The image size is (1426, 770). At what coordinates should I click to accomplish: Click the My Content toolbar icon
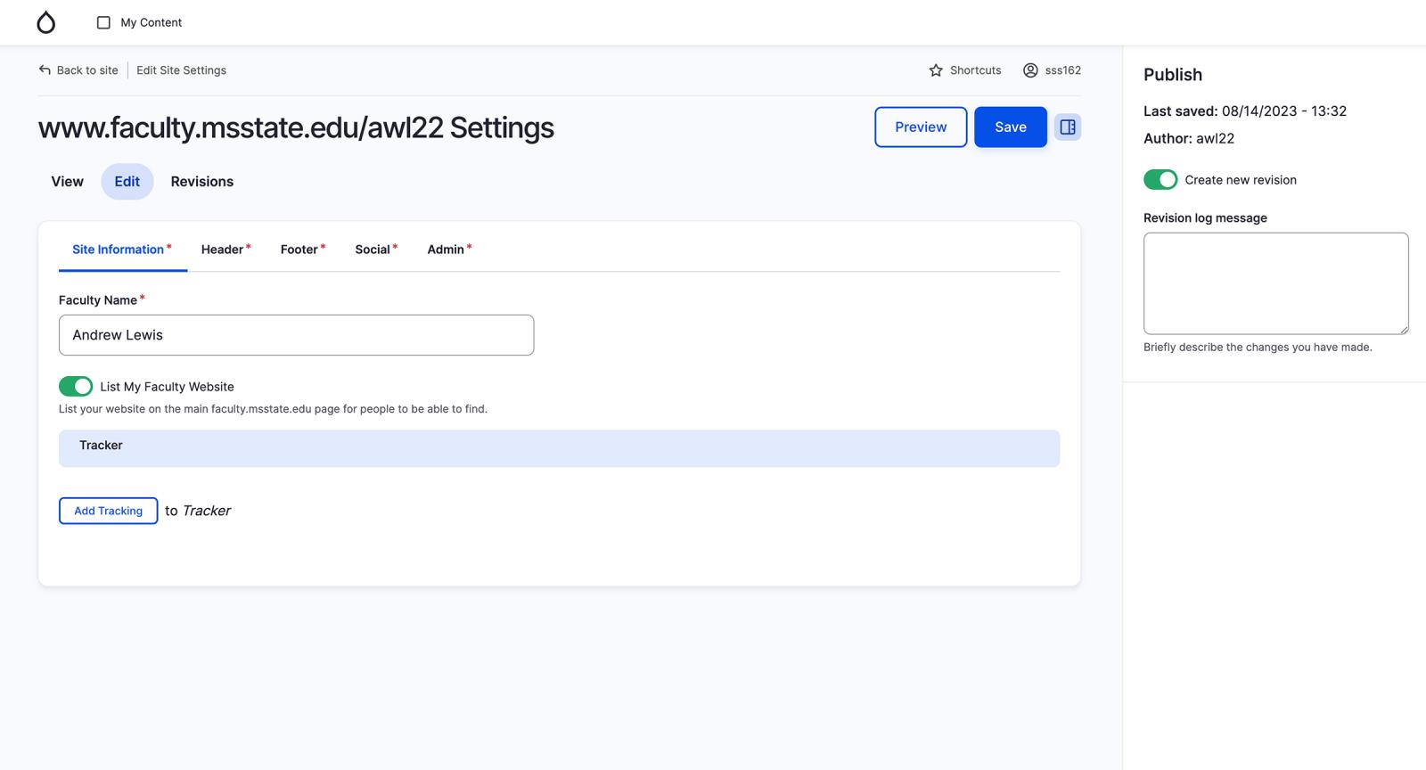pyautogui.click(x=103, y=22)
